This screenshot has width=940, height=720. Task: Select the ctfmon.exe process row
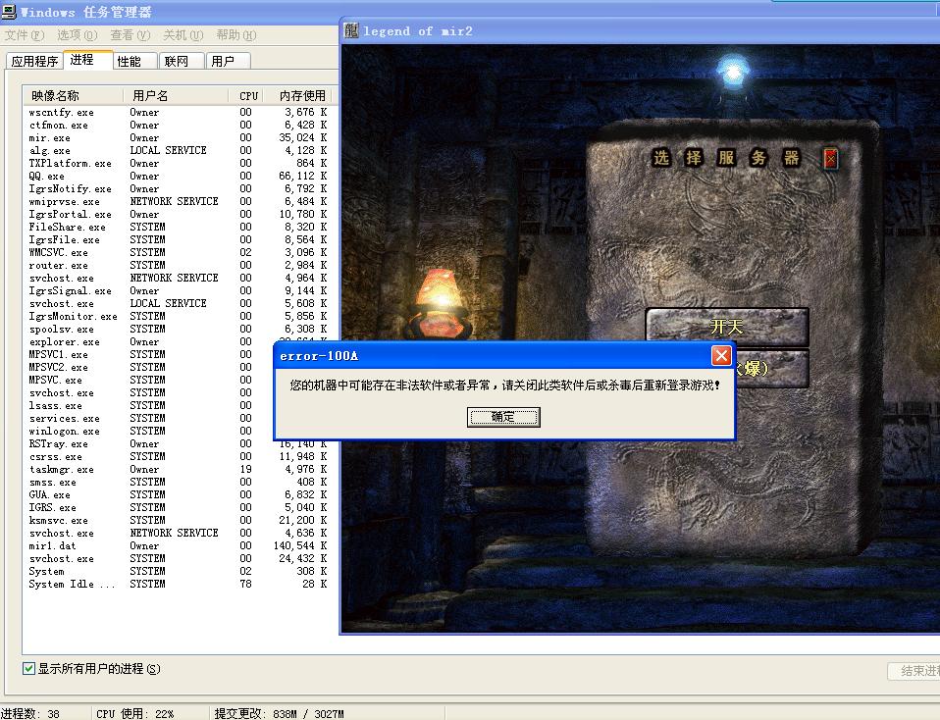[x=178, y=125]
